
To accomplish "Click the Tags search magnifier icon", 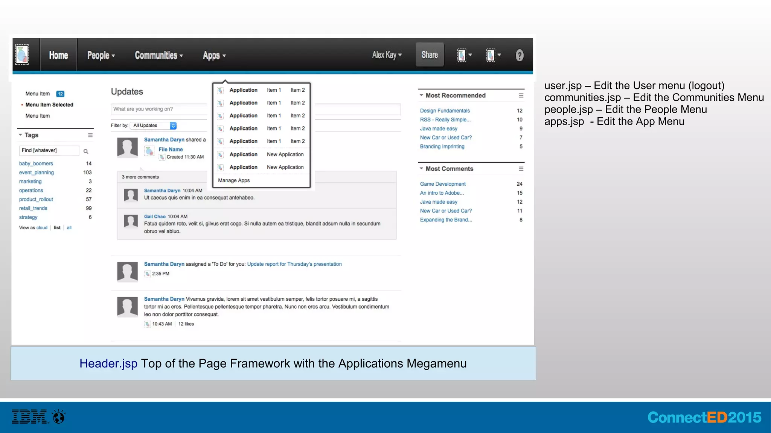I will click(x=86, y=151).
